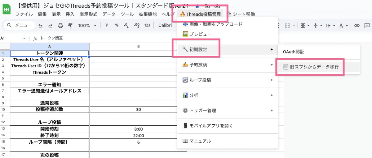Star the document
Viewport: 372px width, 158px height.
[x=197, y=6]
